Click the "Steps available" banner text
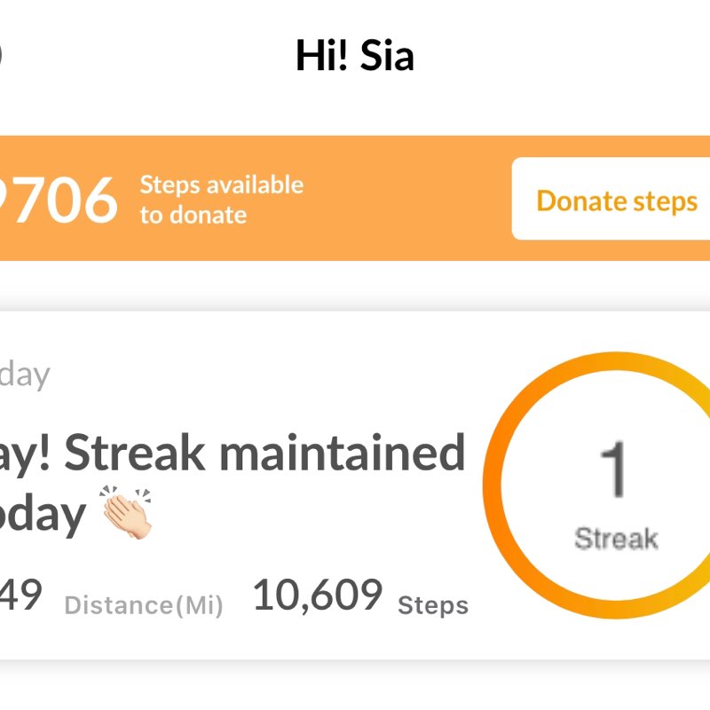The height and width of the screenshot is (710, 710). (x=221, y=185)
